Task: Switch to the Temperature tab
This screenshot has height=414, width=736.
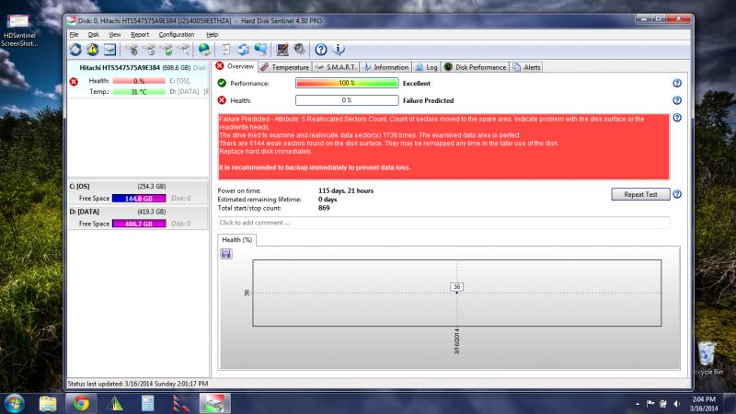Action: tap(284, 67)
